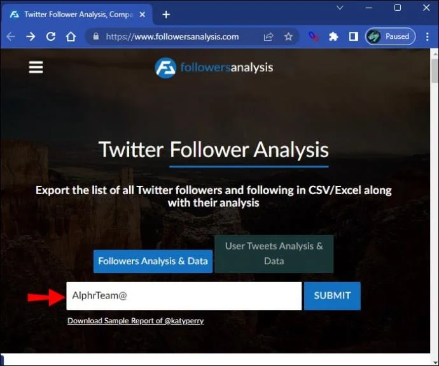Click the address bar URL
The image size is (439, 366).
[x=172, y=37]
